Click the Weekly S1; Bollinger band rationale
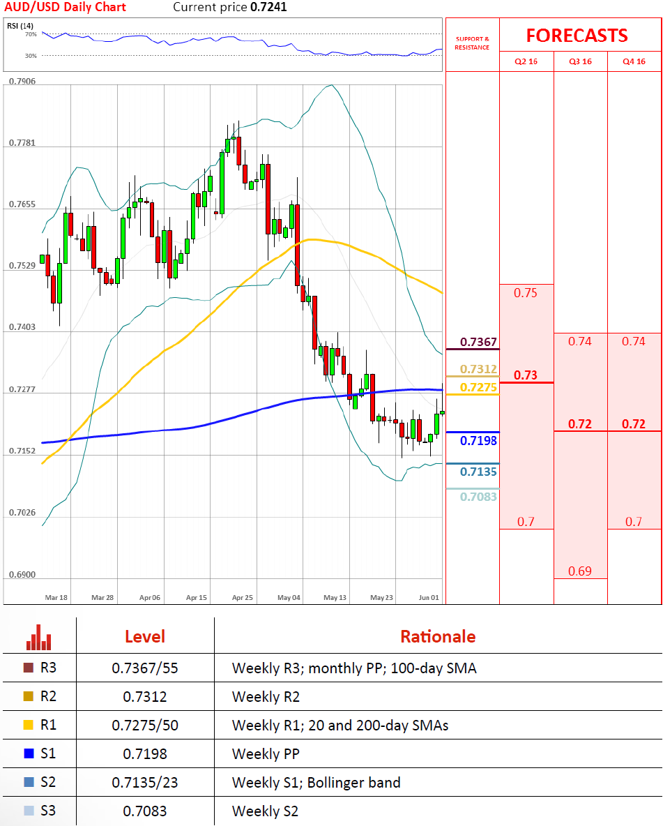Screen dimensions: 663x826 (317, 782)
